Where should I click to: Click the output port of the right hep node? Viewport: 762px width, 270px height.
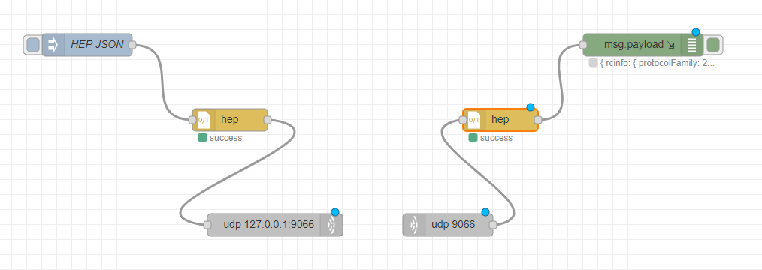(x=538, y=120)
